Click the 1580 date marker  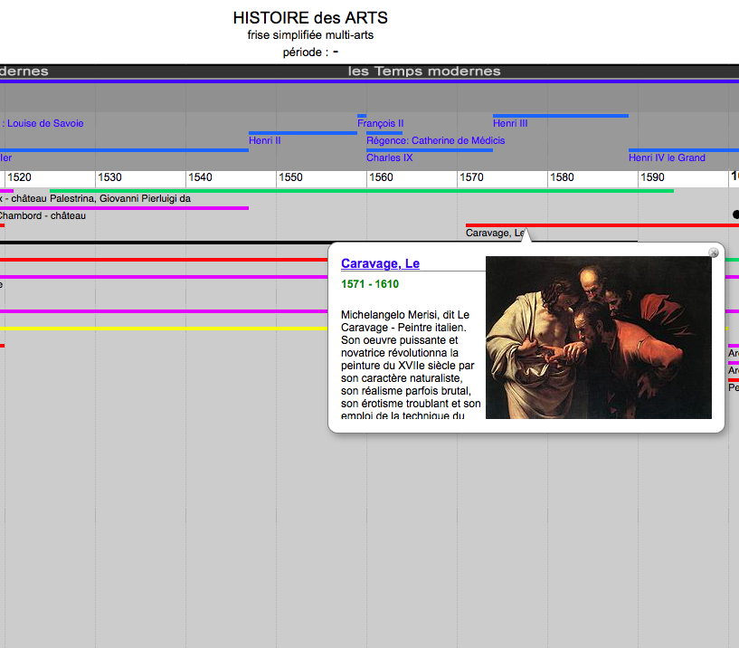point(563,177)
